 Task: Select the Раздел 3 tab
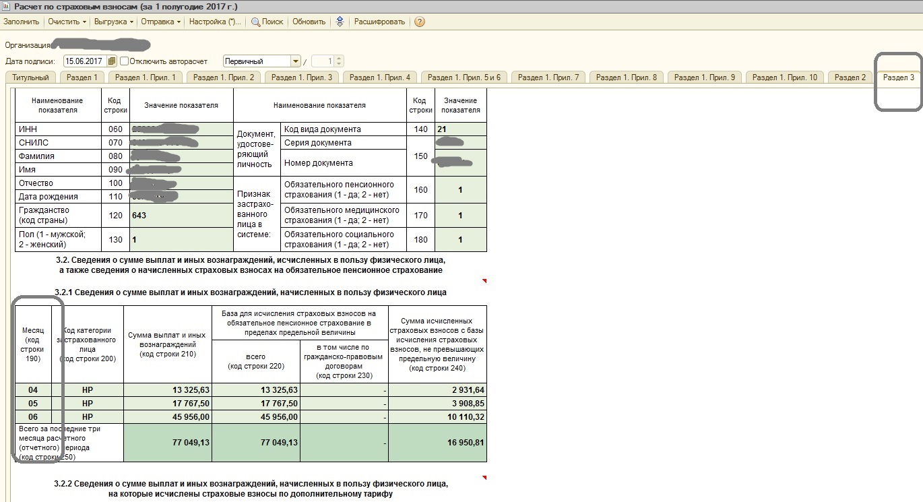click(x=899, y=77)
